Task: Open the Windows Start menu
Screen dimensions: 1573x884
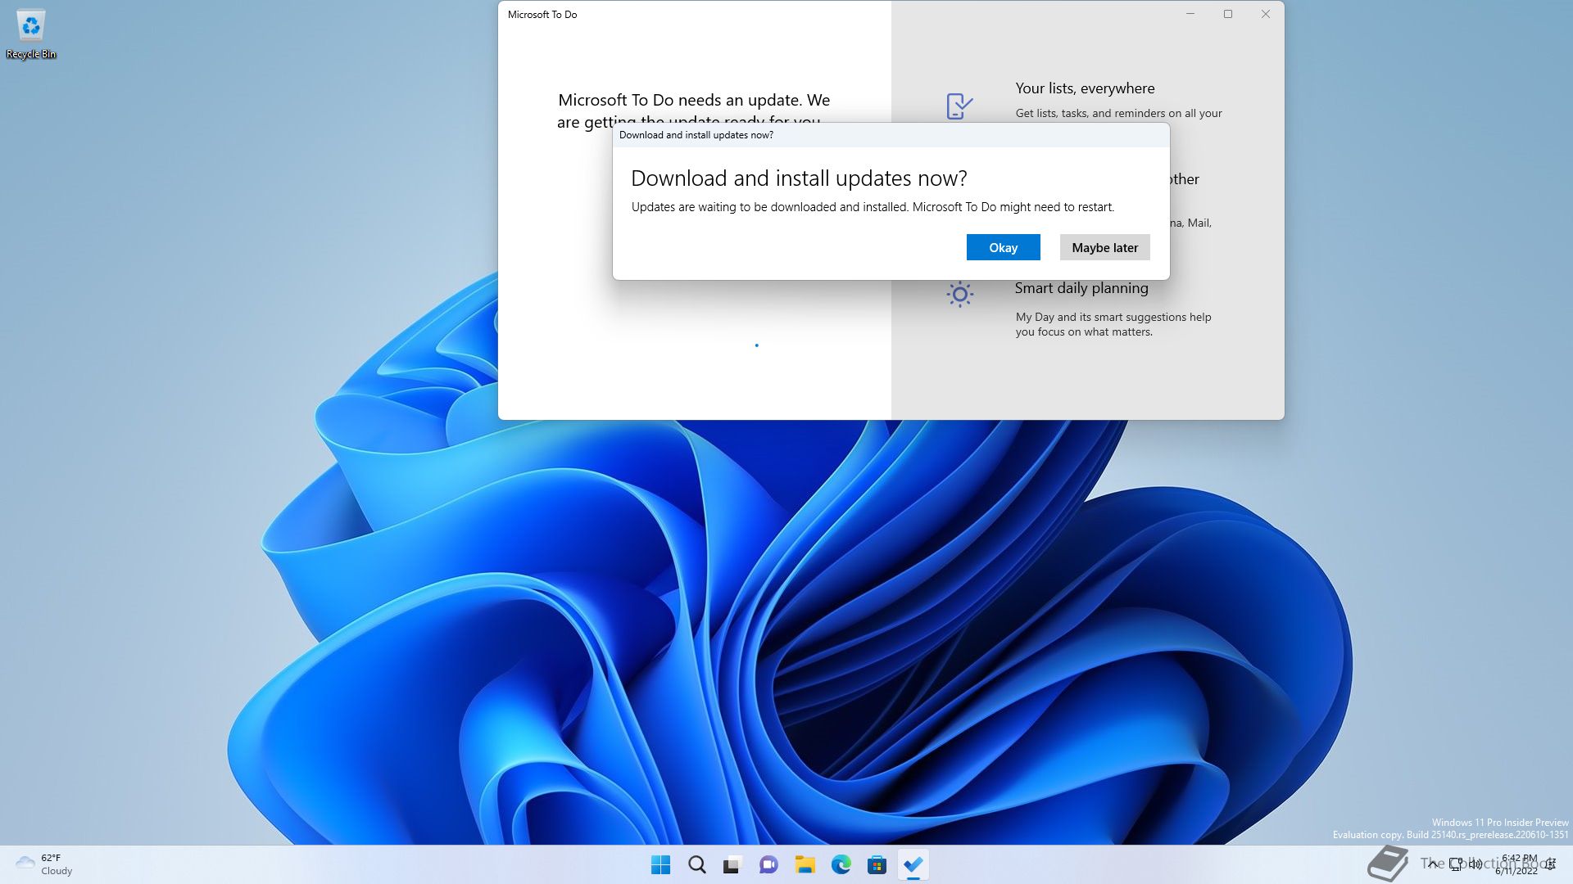Action: click(660, 864)
